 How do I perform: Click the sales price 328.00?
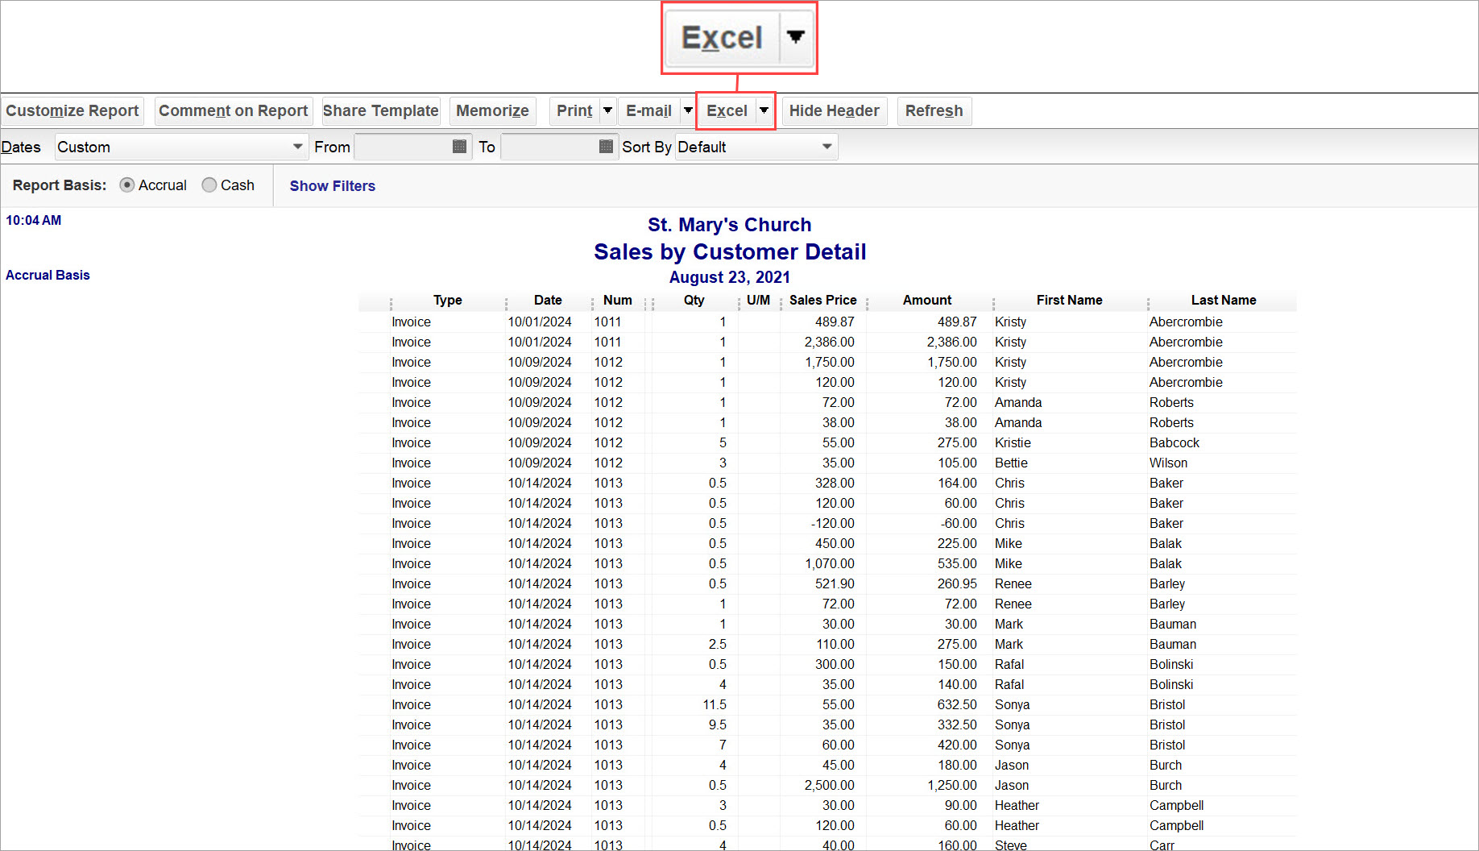point(835,483)
